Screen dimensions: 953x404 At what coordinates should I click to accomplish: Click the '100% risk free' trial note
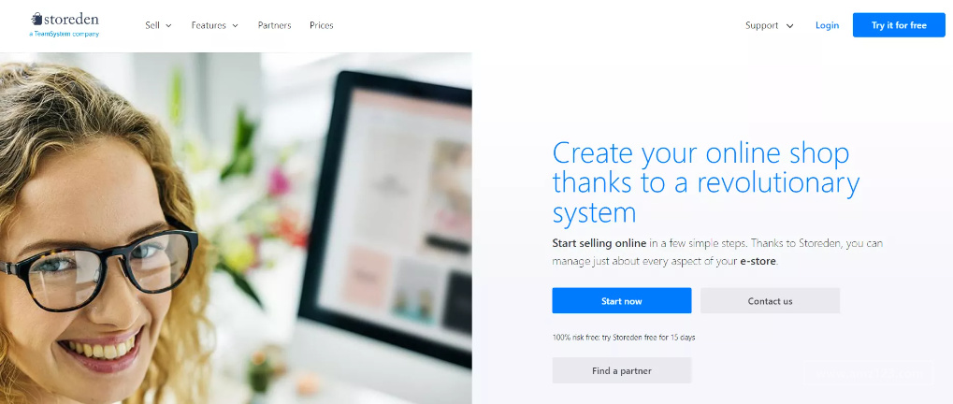[623, 338]
